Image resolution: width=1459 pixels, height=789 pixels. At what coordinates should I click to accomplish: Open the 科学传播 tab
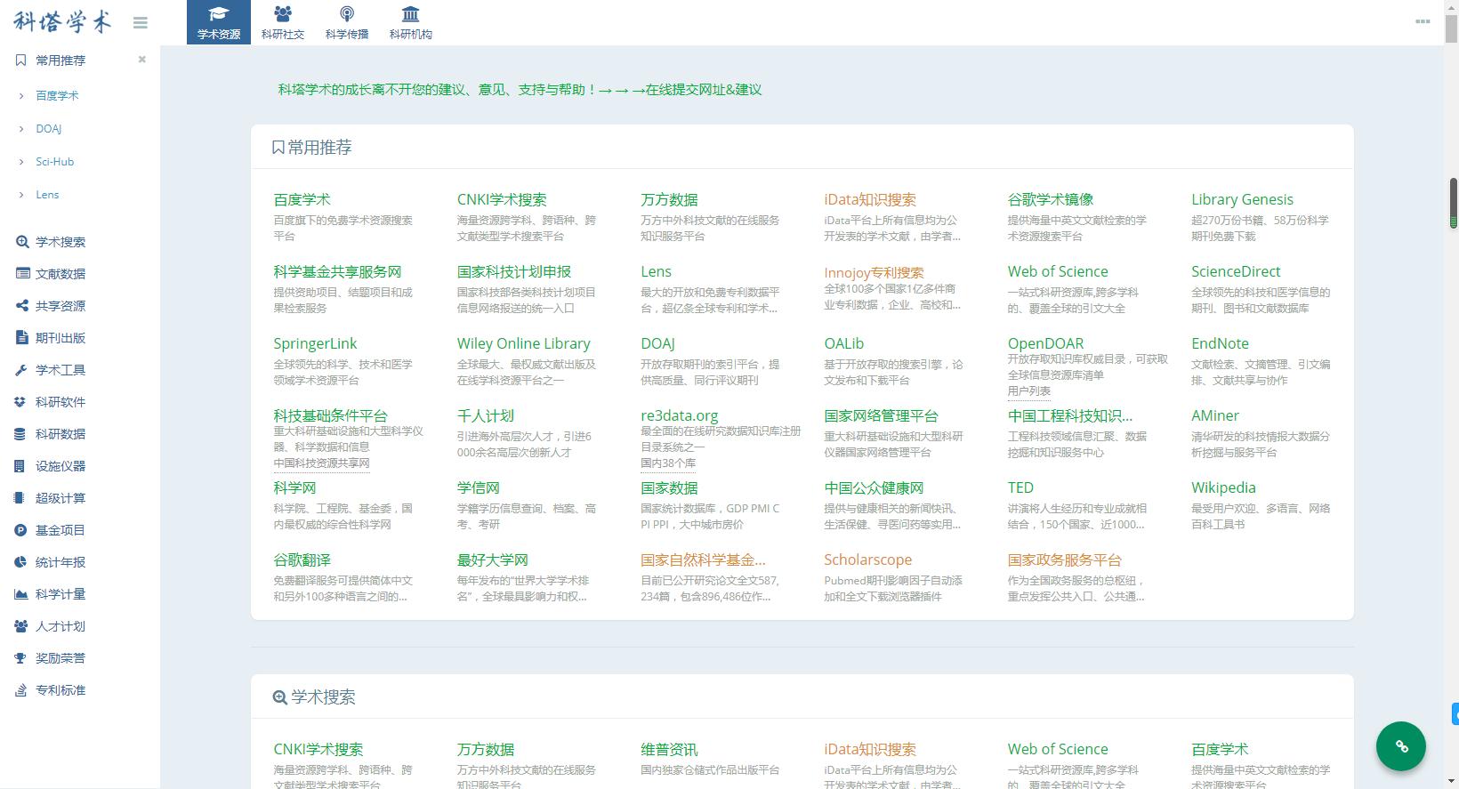coord(347,22)
